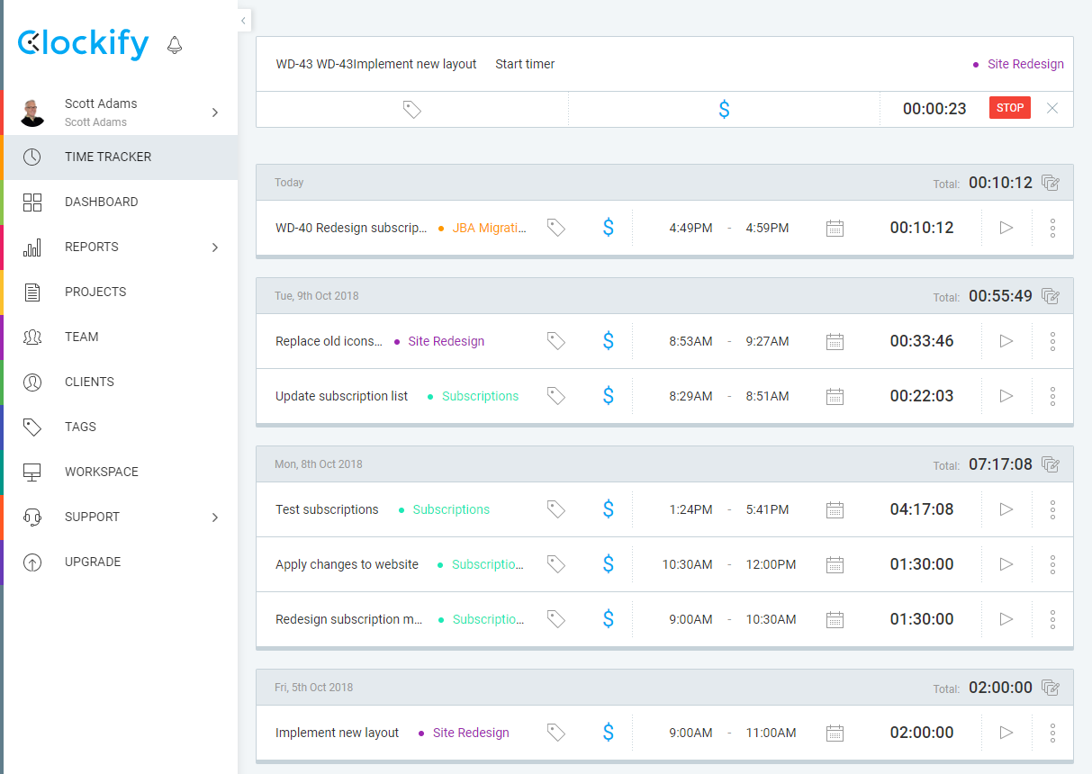Toggle billable on Update subscription list entry
This screenshot has width=1092, height=774.
point(609,396)
